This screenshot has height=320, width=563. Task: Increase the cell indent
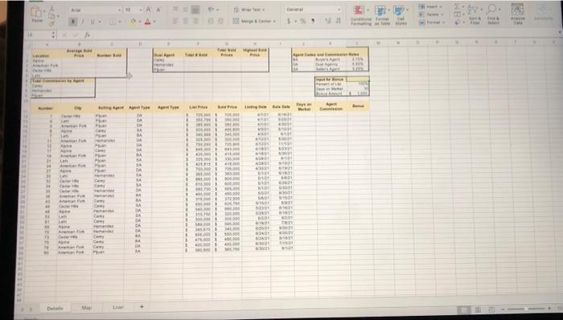(x=221, y=22)
